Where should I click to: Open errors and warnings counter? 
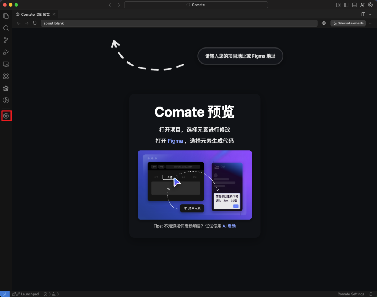(x=51, y=294)
